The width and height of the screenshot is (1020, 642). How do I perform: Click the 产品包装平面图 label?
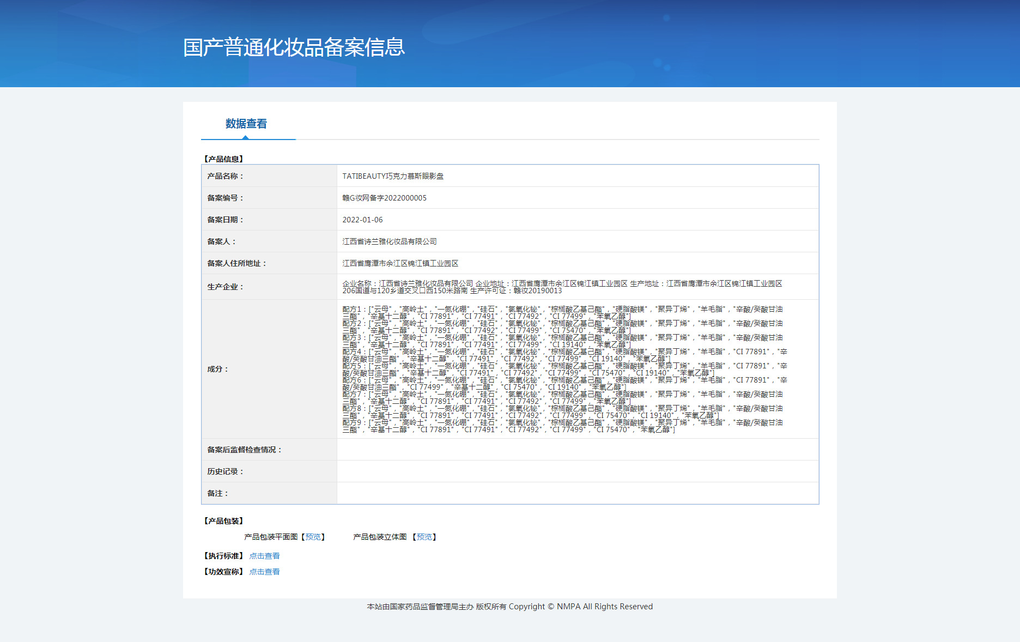click(x=271, y=537)
